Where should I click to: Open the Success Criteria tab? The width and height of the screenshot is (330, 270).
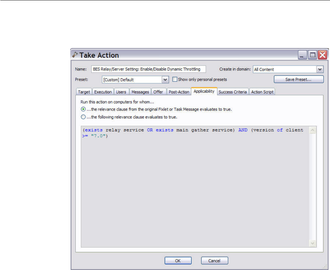[233, 92]
